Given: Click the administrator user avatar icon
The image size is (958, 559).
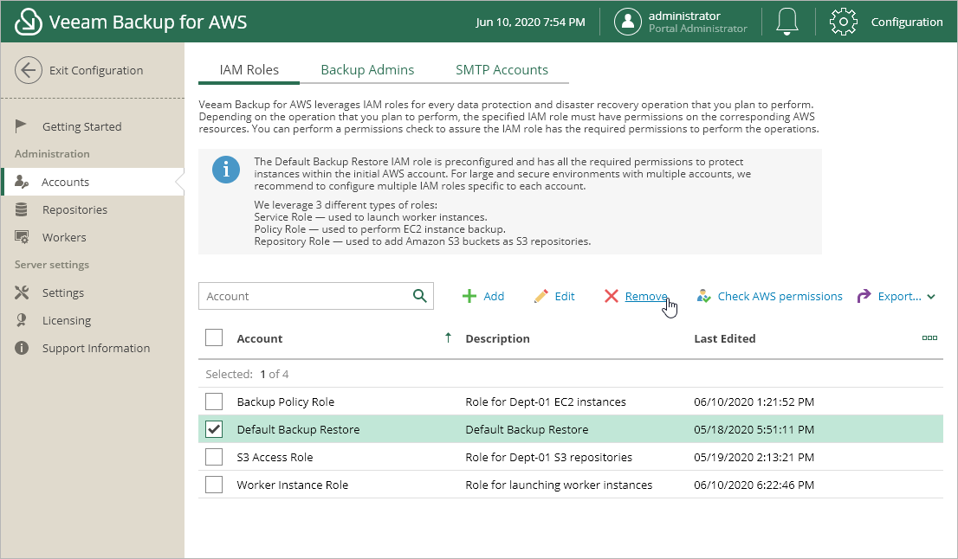Looking at the screenshot, I should coord(627,22).
